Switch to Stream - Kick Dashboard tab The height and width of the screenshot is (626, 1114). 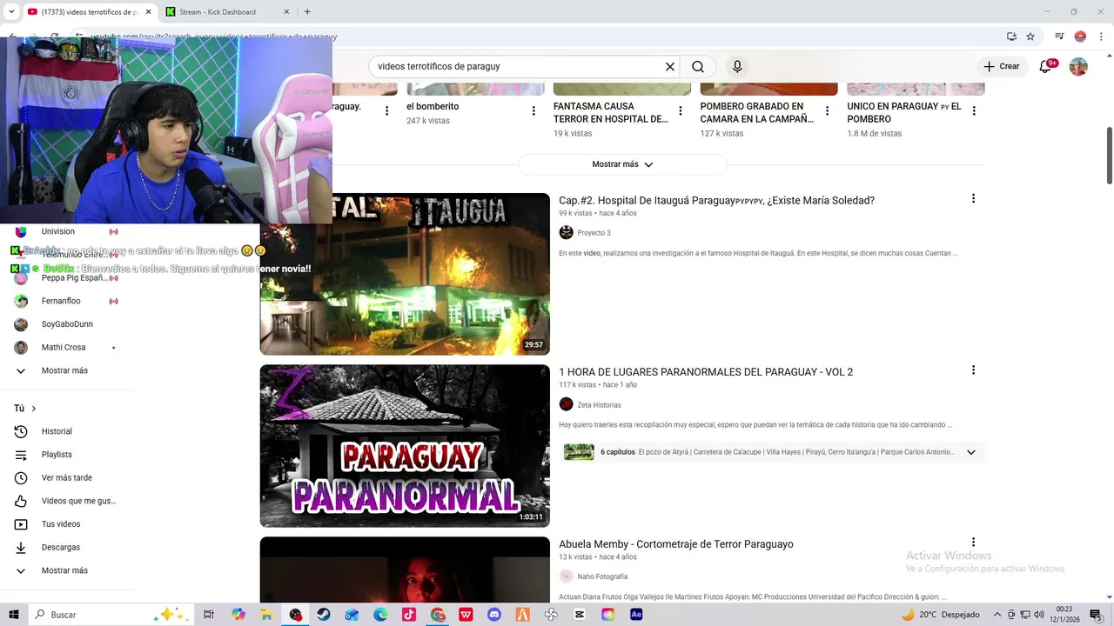point(226,12)
